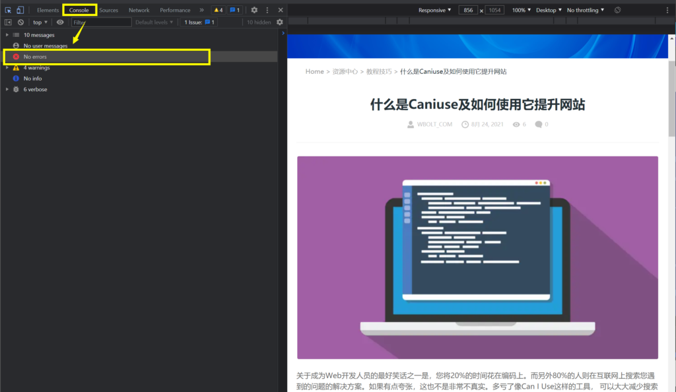Activate the inspect element picker icon
676x392 pixels.
[x=9, y=10]
